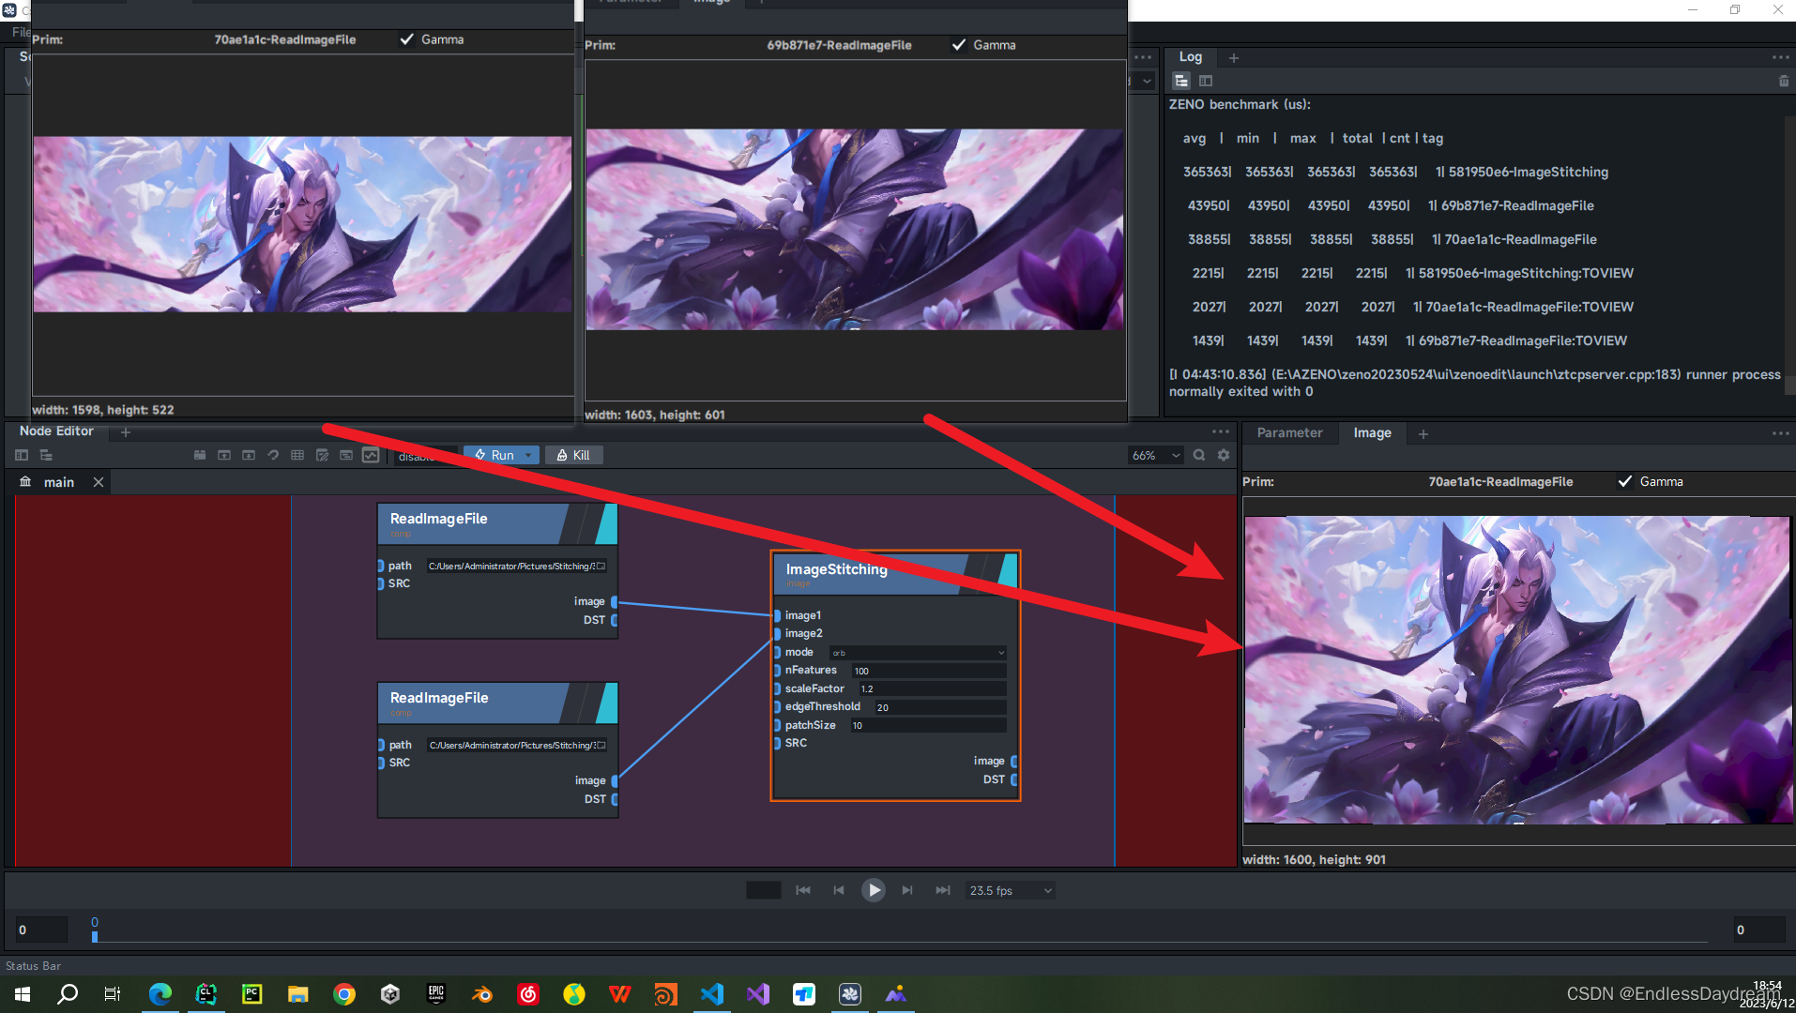Click the scaleFactor field showing 1.2
The image size is (1796, 1013).
tap(932, 688)
